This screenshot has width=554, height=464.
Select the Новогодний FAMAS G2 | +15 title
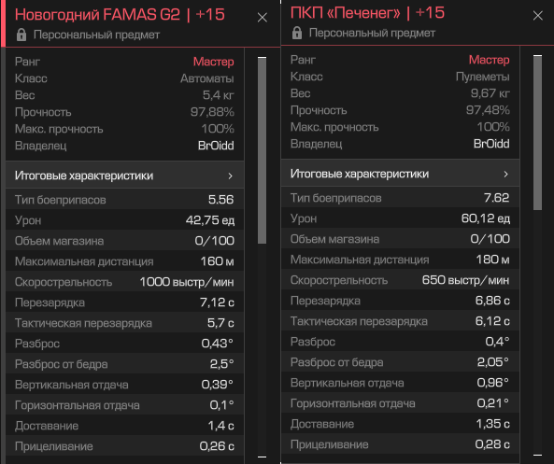tap(120, 15)
